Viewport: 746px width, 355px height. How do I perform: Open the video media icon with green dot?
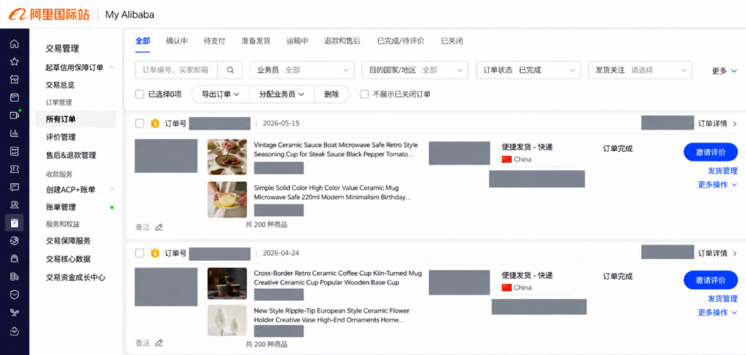(x=15, y=115)
